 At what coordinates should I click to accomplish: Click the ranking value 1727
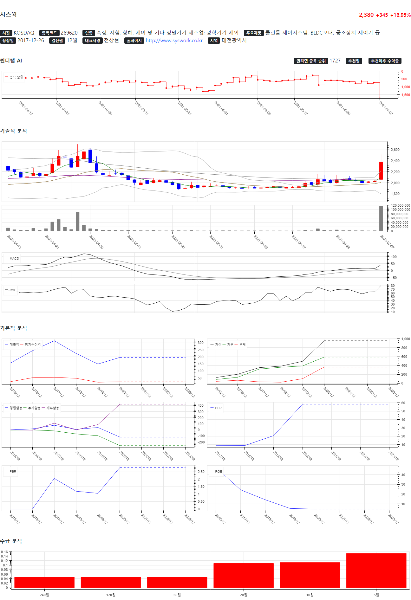click(335, 61)
